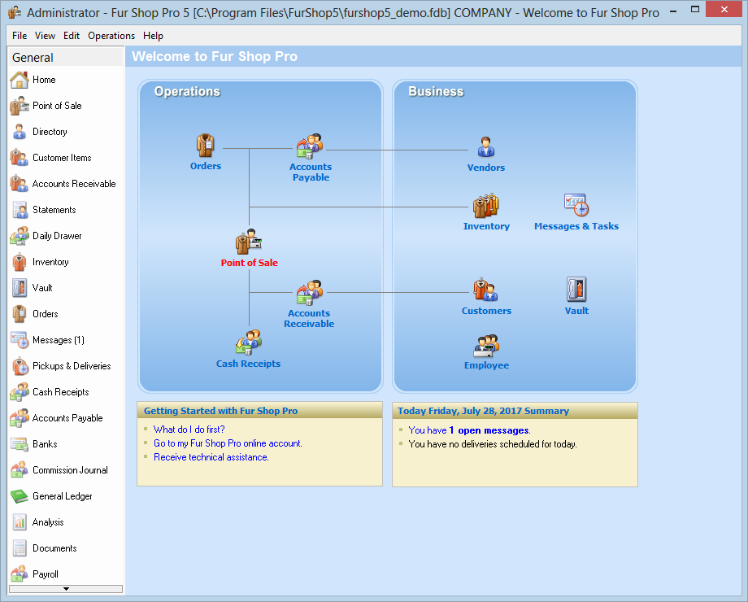Follow the 'Receive technical assistance' link
Screen dimensions: 748x602
coord(211,457)
